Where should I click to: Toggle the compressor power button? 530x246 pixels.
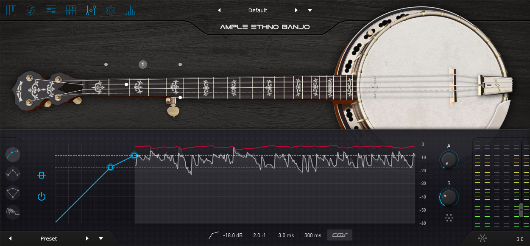point(41,196)
